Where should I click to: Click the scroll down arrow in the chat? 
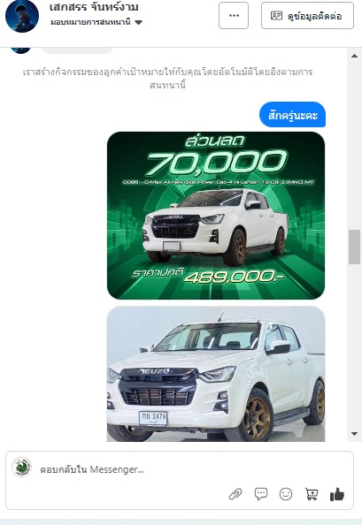click(x=354, y=434)
